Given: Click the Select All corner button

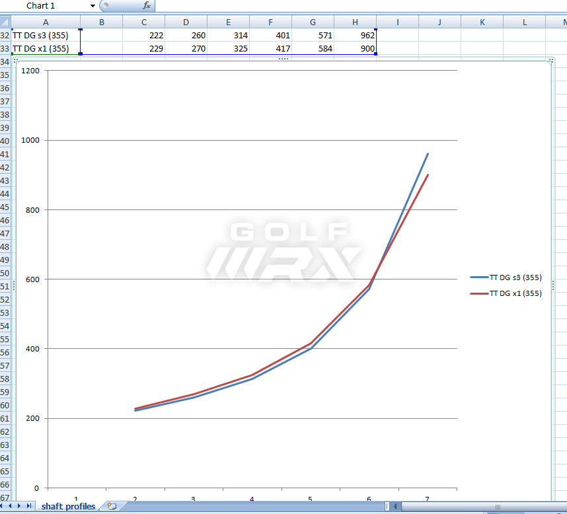Looking at the screenshot, I should click(6, 22).
